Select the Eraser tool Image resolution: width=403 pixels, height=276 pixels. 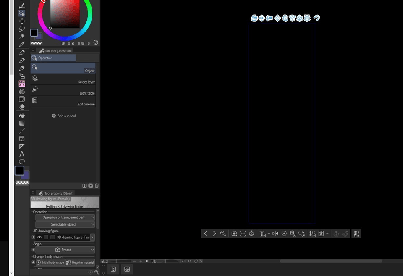(22, 107)
